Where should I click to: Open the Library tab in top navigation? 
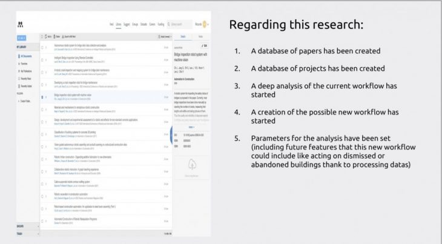click(x=119, y=25)
